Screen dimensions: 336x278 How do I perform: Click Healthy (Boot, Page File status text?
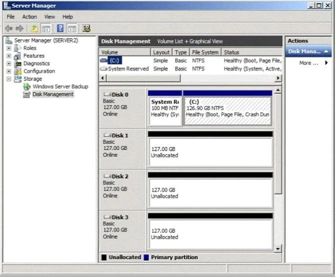coord(252,60)
